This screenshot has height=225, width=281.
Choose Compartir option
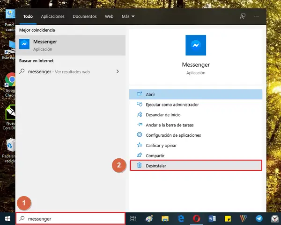[196, 155]
